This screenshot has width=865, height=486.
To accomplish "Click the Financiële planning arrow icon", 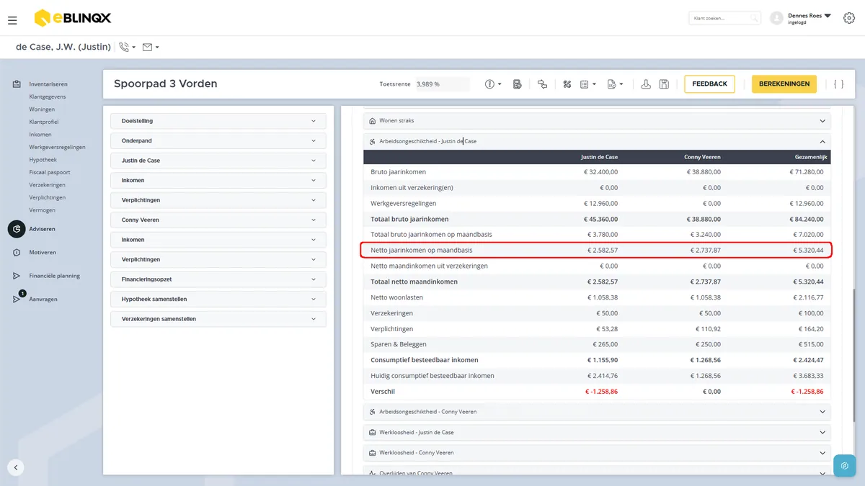I will pos(17,276).
